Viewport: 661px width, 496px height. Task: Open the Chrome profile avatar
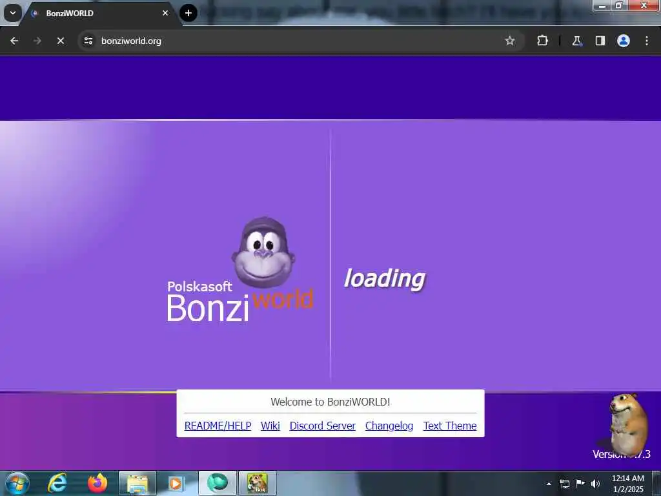click(x=624, y=41)
